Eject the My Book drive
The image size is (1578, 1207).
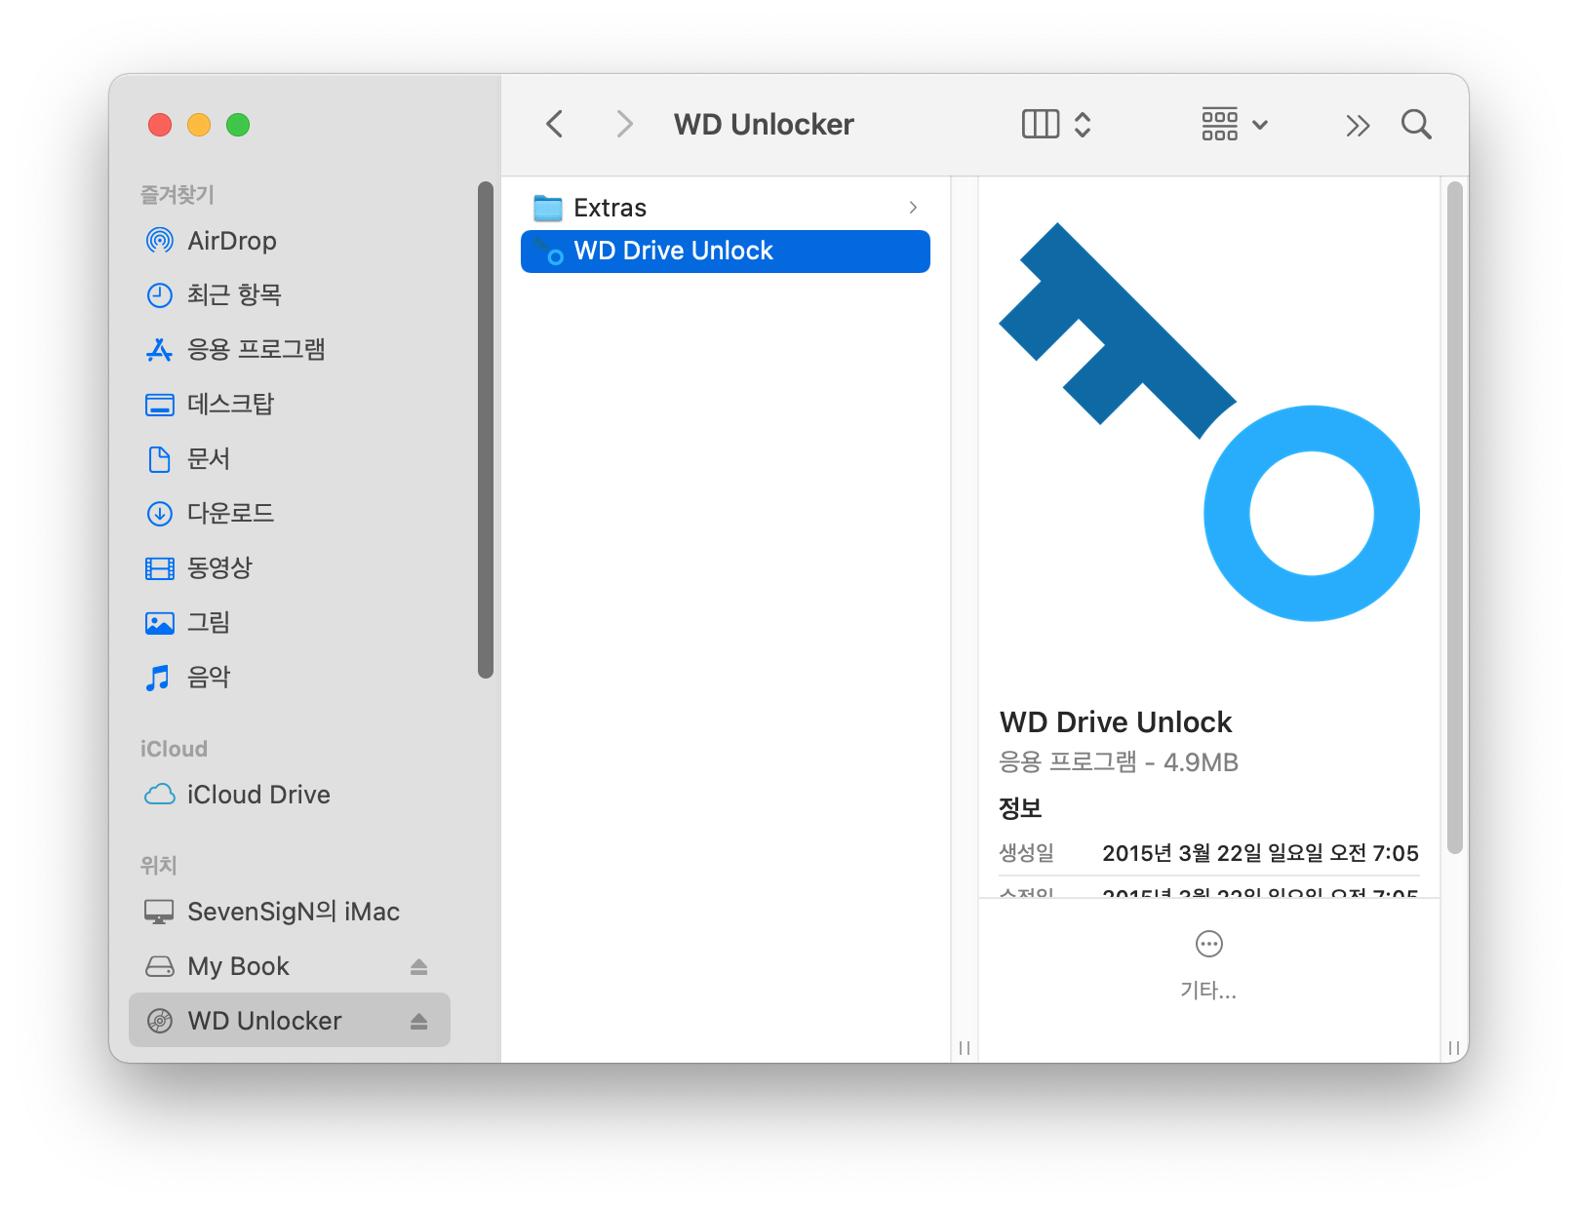click(418, 966)
